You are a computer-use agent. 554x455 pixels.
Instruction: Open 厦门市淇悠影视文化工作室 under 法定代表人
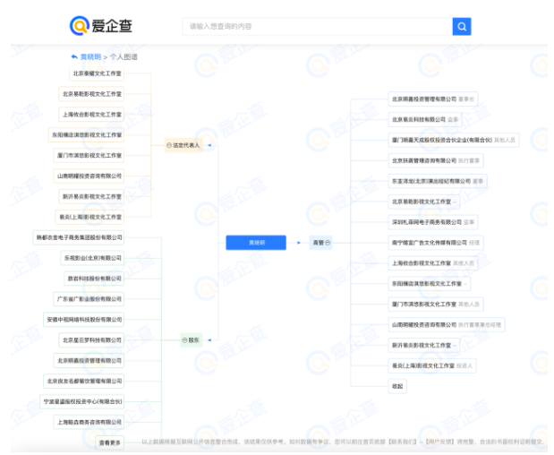tap(89, 155)
